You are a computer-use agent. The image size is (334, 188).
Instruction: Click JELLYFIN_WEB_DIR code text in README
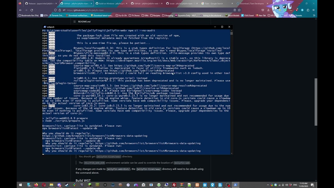coord(94,163)
